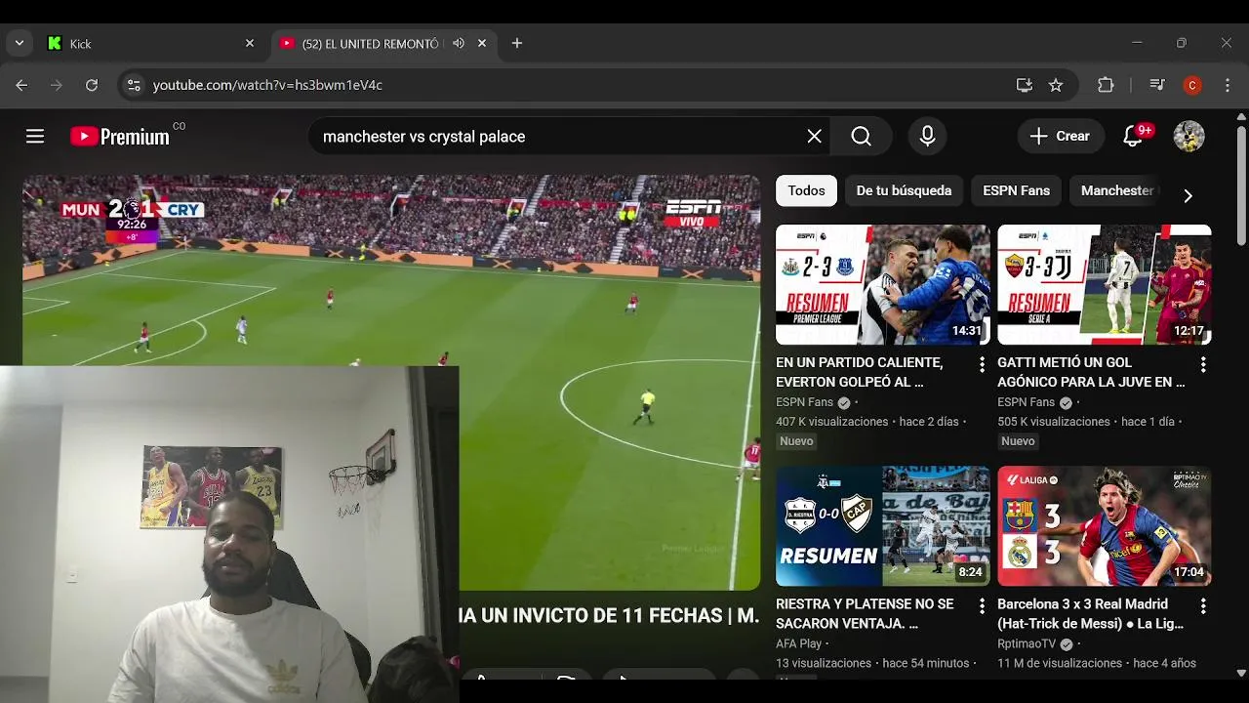Close the Kick browser tab
Viewport: 1249px width, 703px height.
249,44
